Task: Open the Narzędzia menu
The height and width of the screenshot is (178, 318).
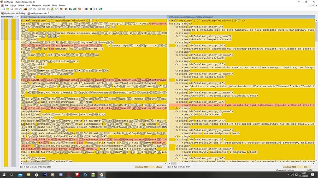Action: (x=36, y=6)
